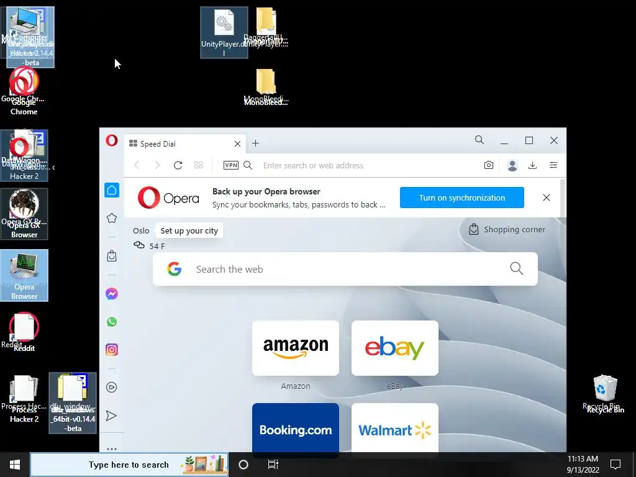Click Turn on synchronization button

tap(462, 198)
